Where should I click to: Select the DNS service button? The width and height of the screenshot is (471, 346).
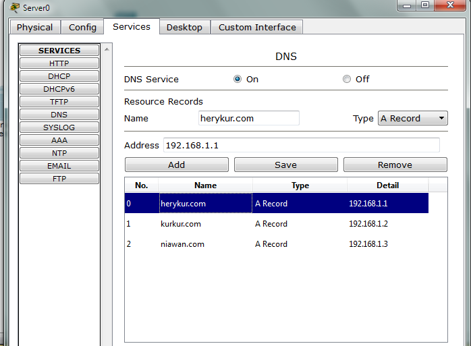59,115
